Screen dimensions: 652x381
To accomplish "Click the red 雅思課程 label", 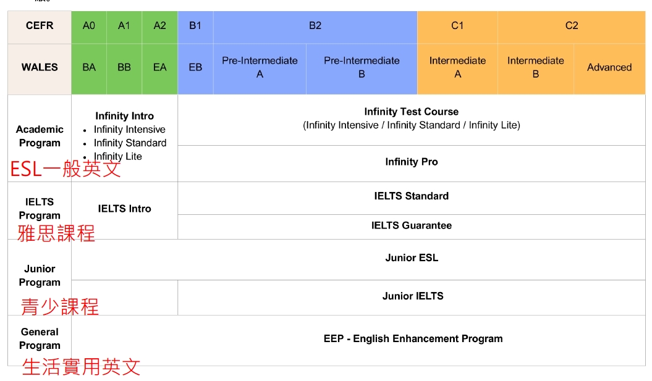I will (x=56, y=233).
